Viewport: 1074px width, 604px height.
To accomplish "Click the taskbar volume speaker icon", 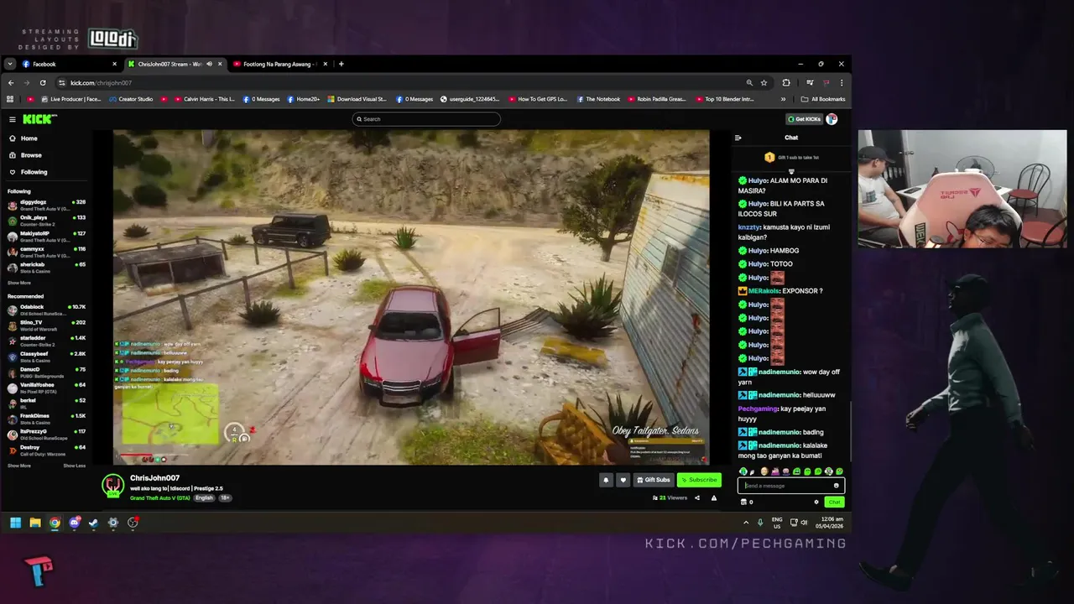I will point(804,523).
